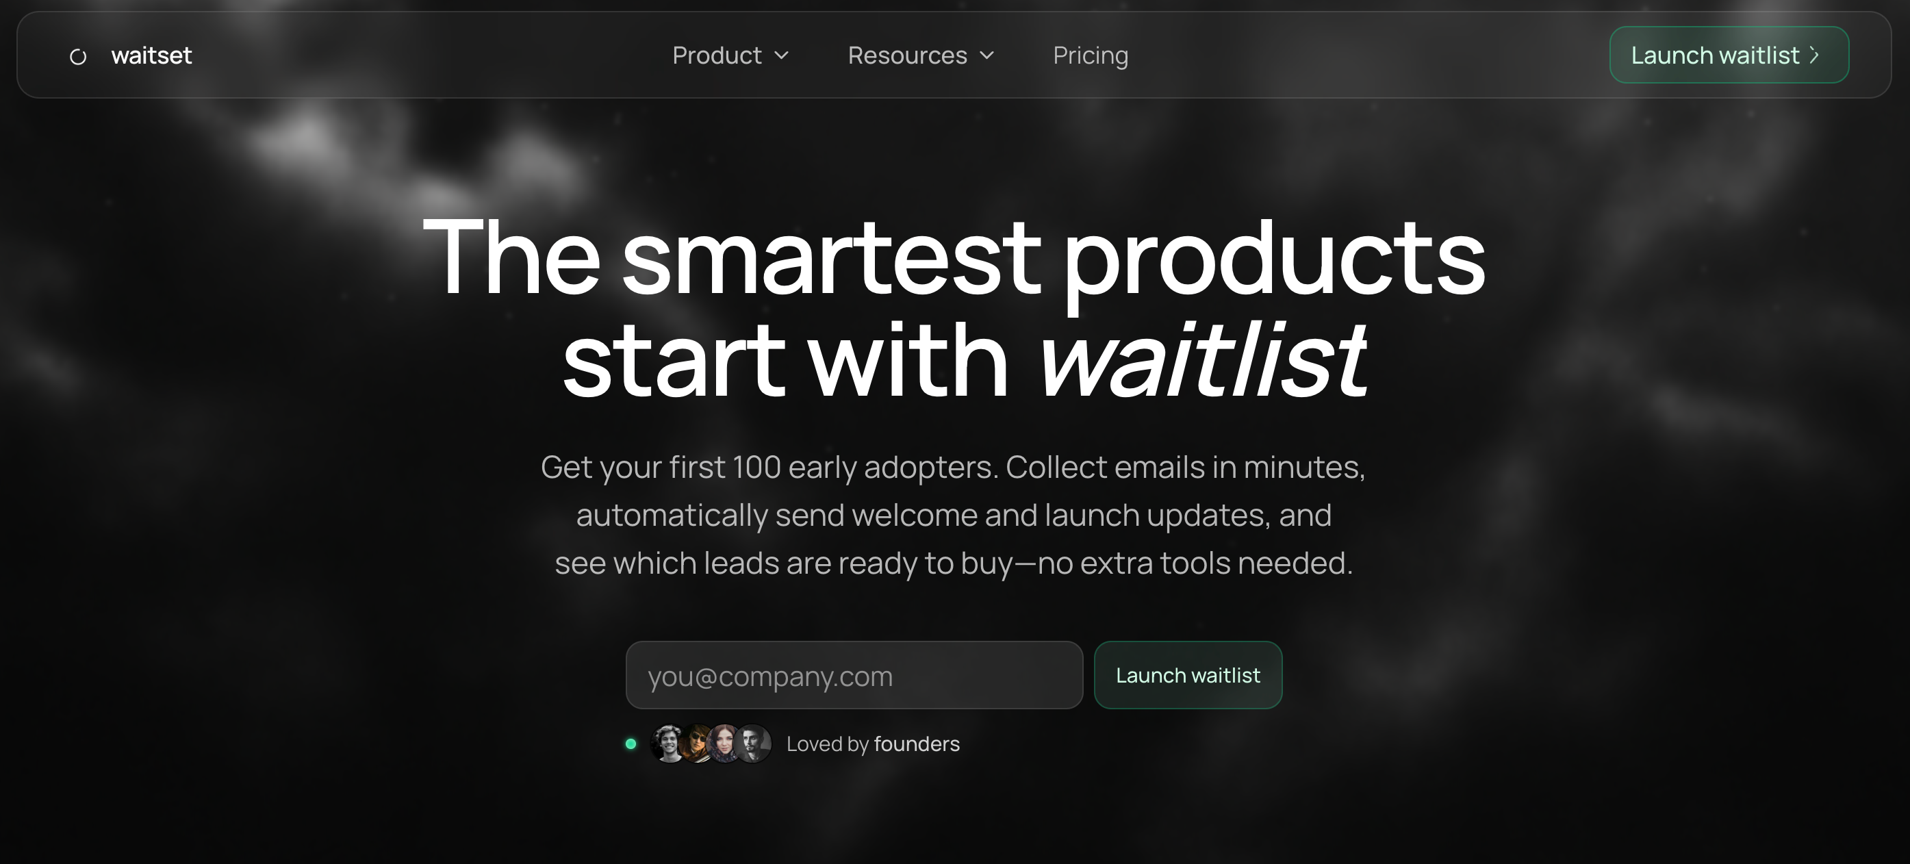
Task: Click Launch waitlist beside the email field
Action: click(x=1188, y=675)
